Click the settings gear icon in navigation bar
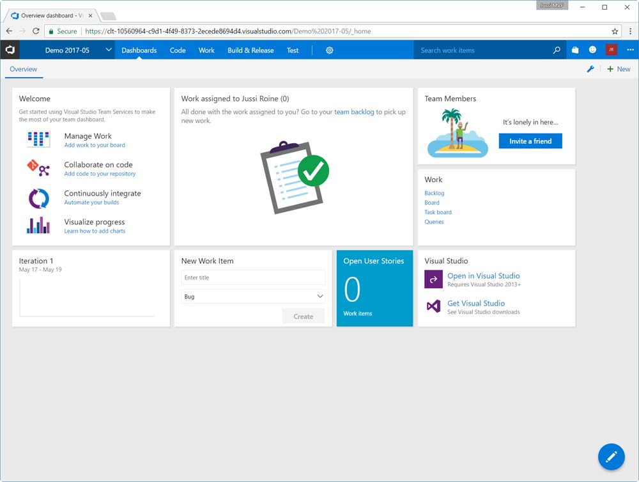Image resolution: width=639 pixels, height=482 pixels. pos(330,51)
